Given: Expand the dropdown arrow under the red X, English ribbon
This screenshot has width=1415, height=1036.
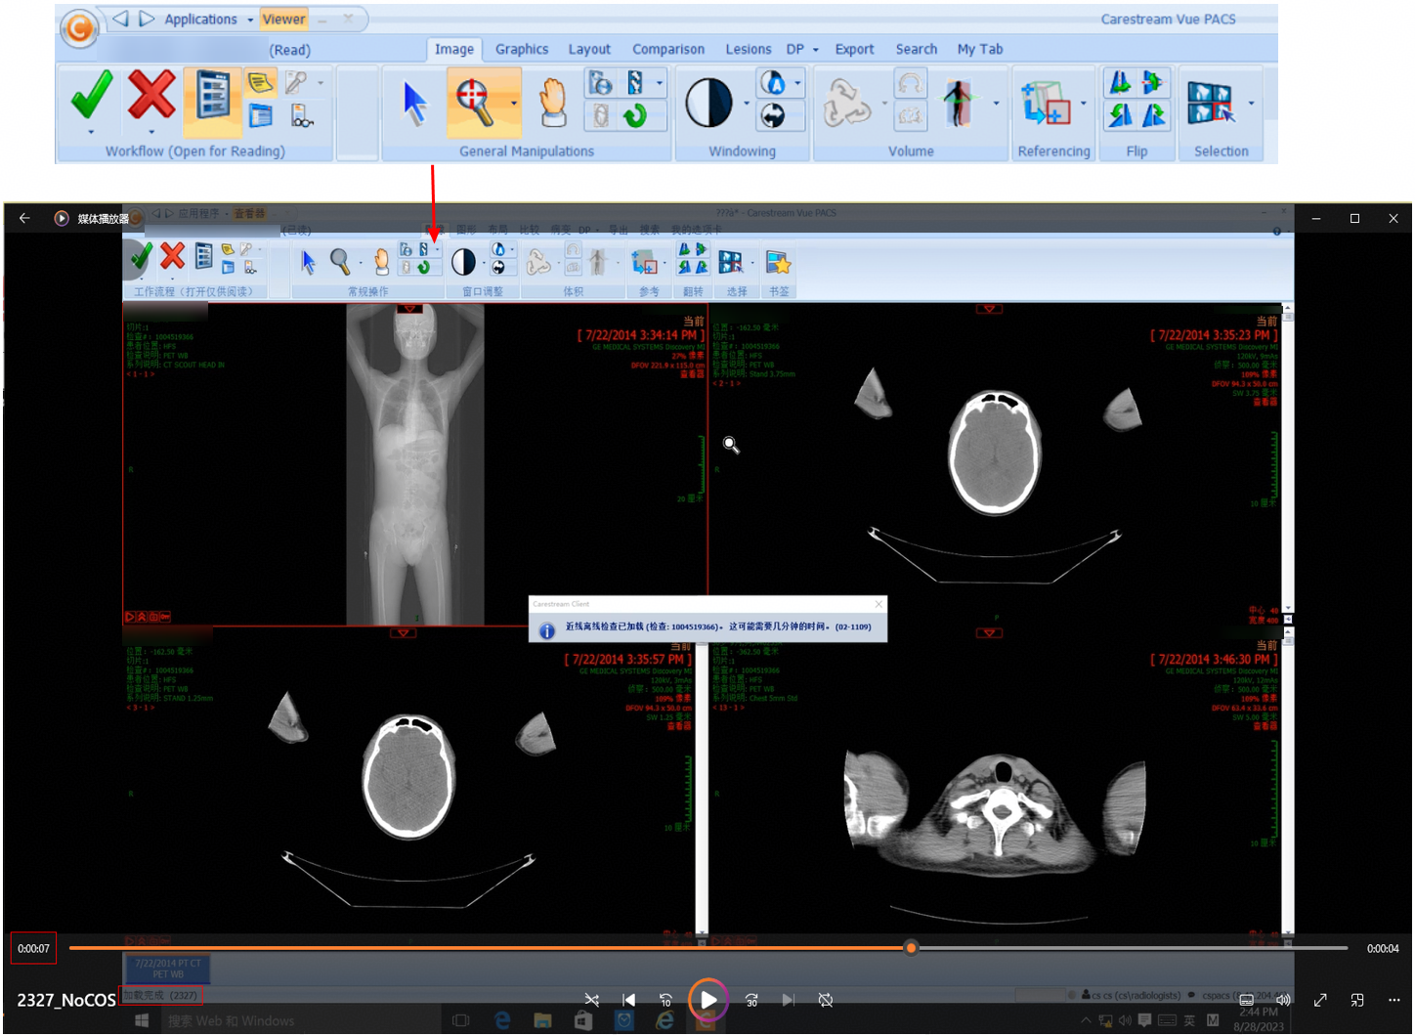Looking at the screenshot, I should [151, 132].
